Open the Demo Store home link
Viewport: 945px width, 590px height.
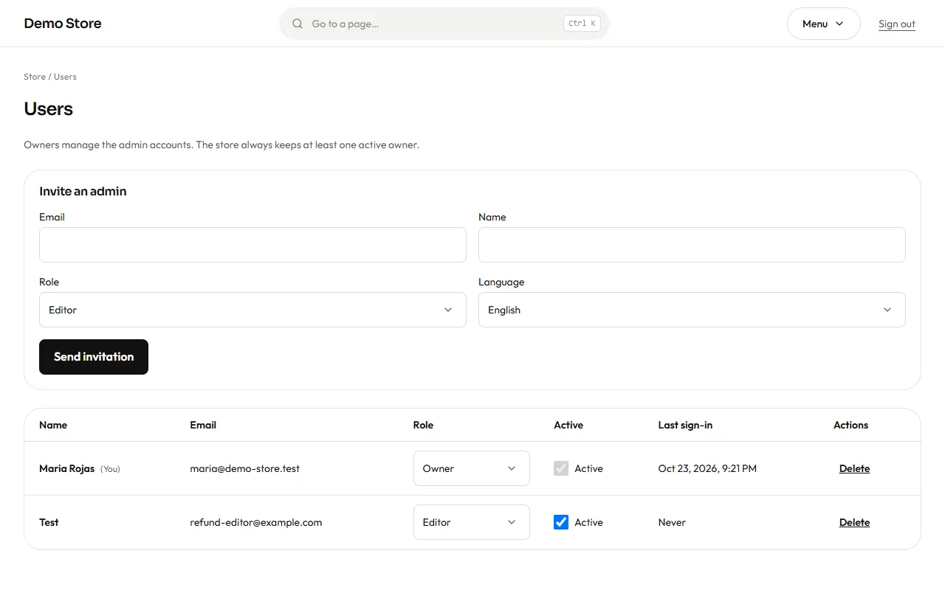pyautogui.click(x=63, y=24)
